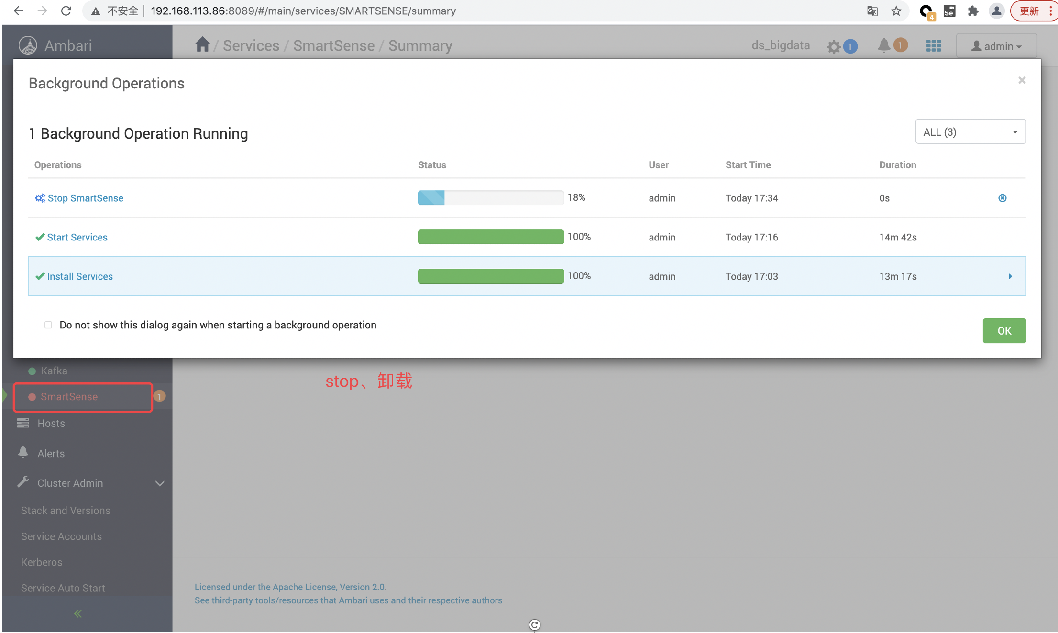Click the browser reload button

click(x=66, y=11)
